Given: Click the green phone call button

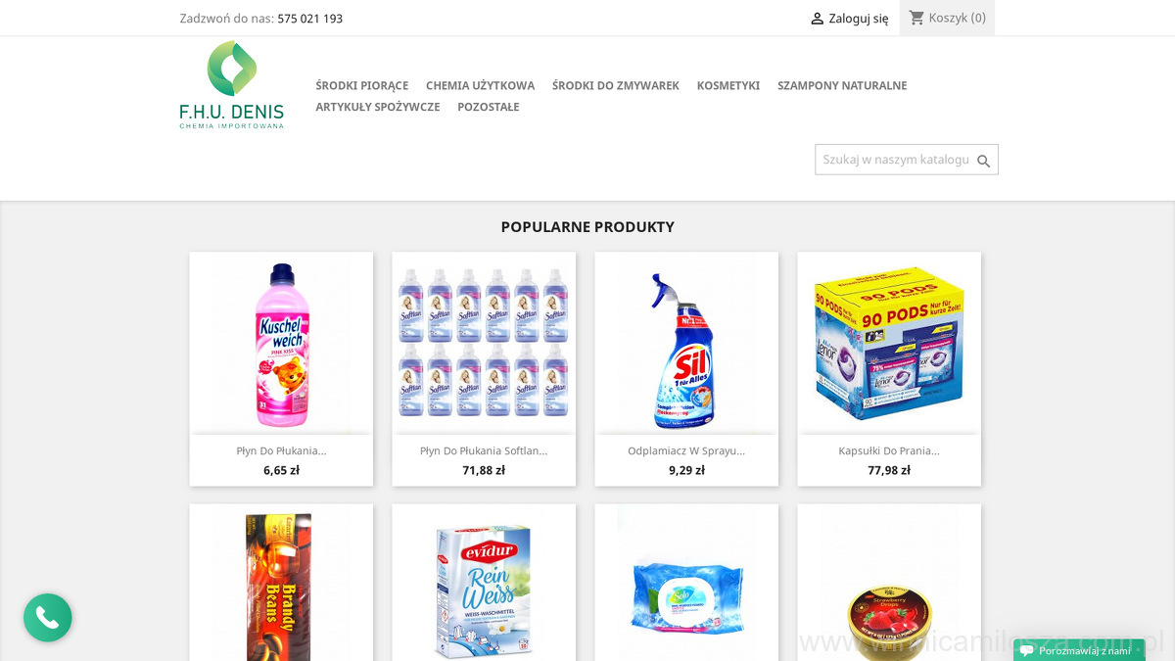Looking at the screenshot, I should (x=48, y=618).
